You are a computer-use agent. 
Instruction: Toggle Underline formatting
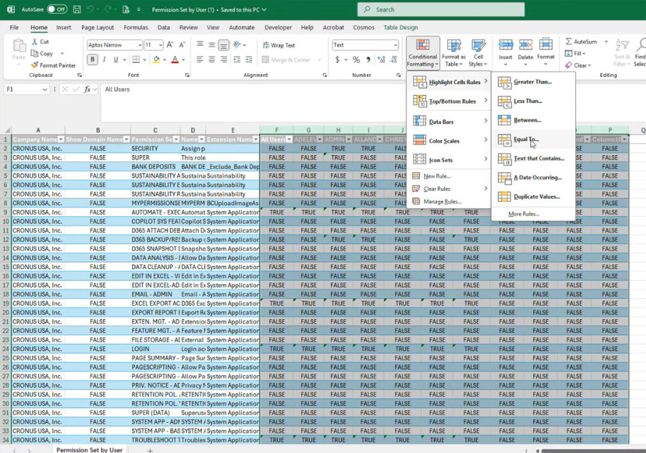tap(116, 60)
